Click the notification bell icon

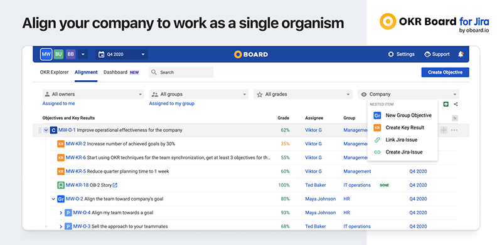point(461,55)
